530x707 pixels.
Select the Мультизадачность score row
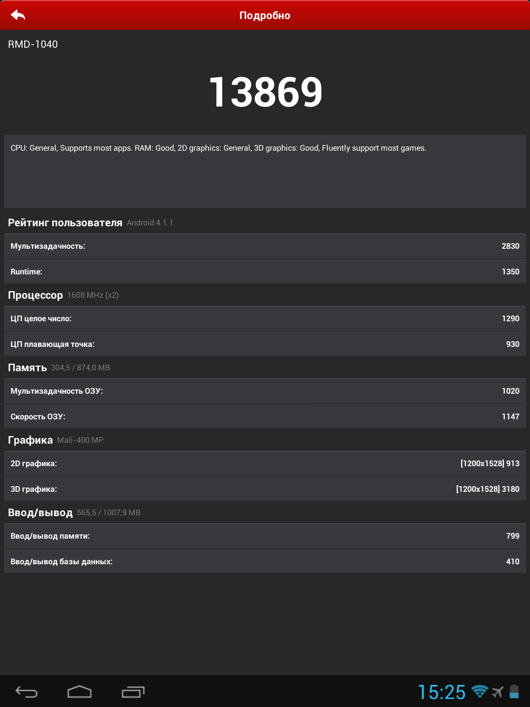click(x=265, y=246)
